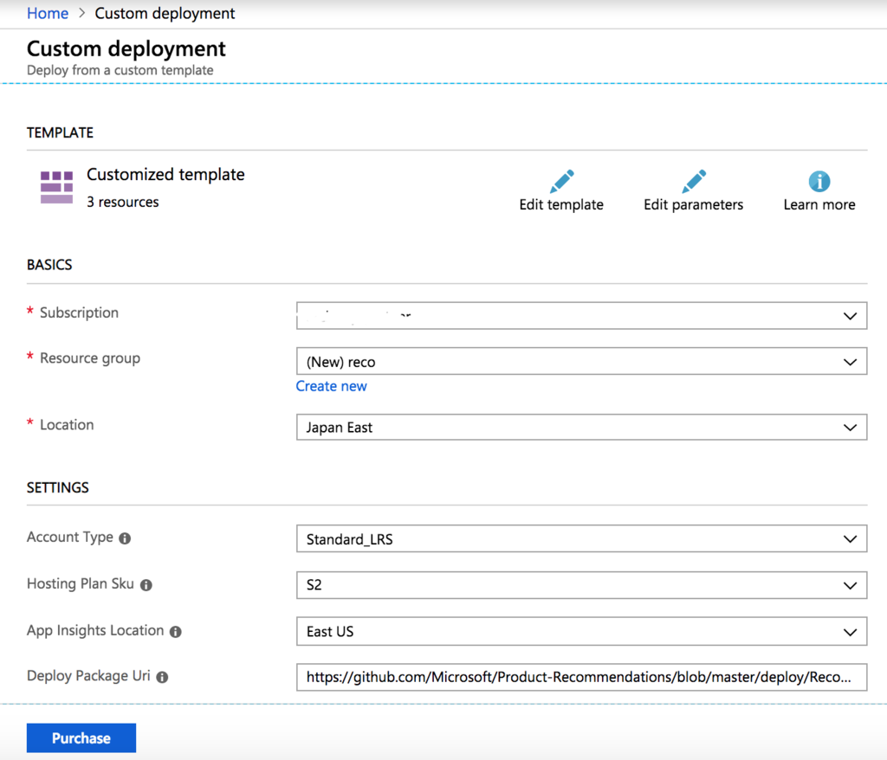Click the BASICS section heading
The width and height of the screenshot is (887, 760).
click(x=49, y=265)
